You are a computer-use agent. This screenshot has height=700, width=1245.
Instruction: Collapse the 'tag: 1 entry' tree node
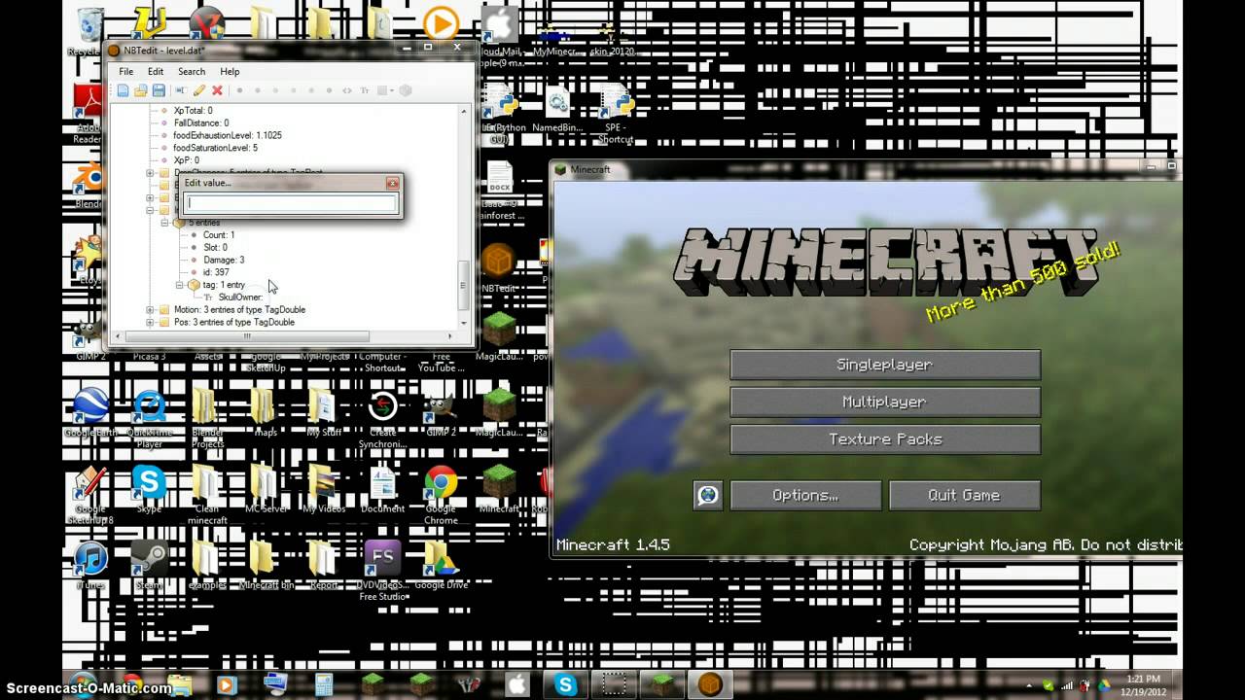tap(180, 285)
